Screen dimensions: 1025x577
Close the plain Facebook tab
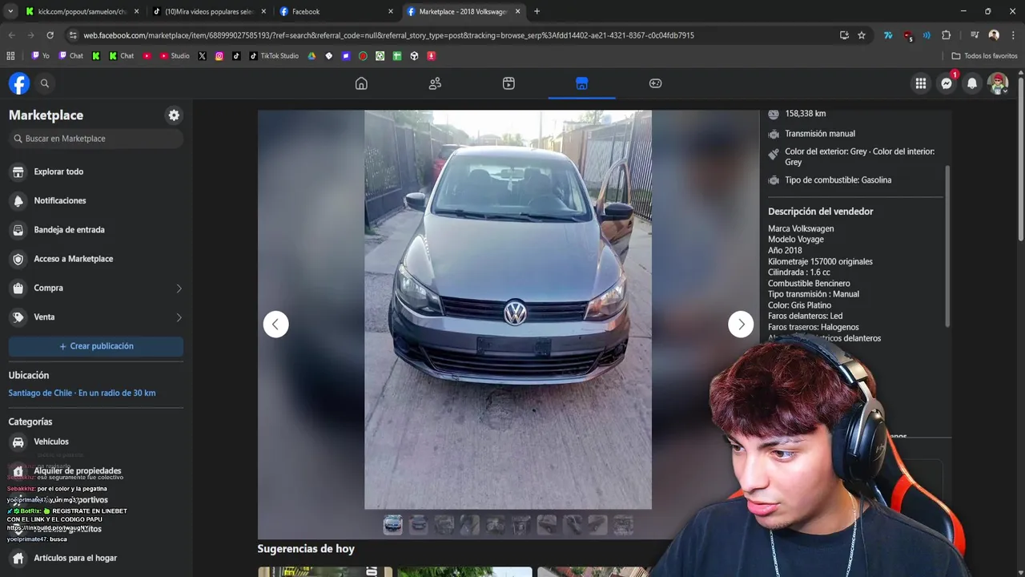391,11
